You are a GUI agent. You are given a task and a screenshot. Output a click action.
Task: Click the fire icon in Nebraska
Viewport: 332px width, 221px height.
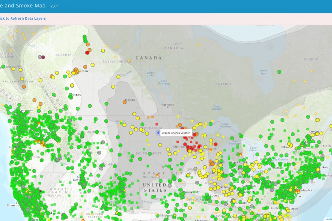coord(157,174)
